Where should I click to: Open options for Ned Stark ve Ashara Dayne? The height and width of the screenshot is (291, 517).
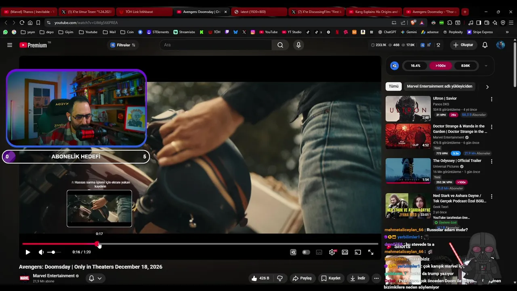coord(492,196)
